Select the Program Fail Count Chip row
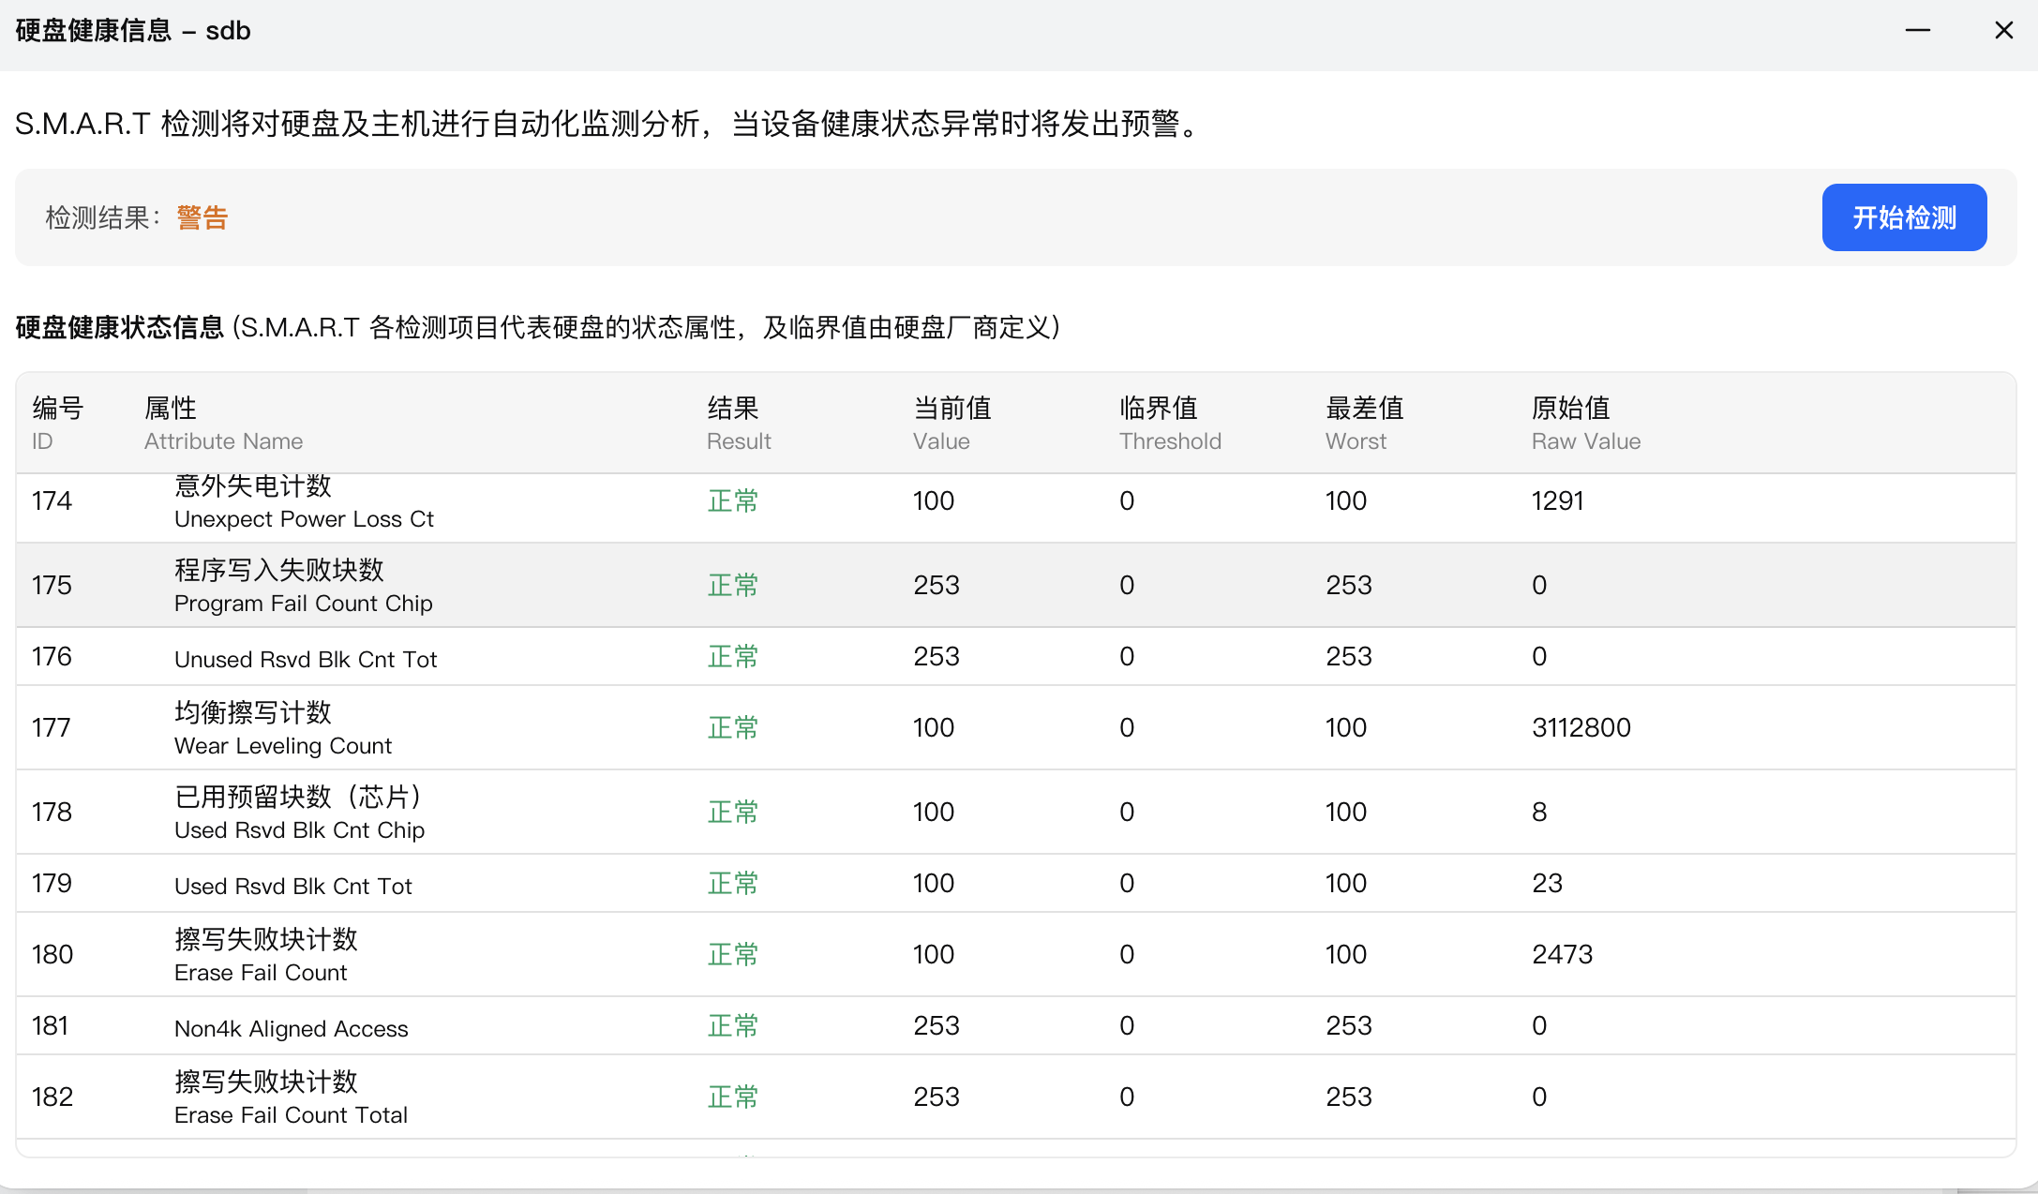2038x1194 pixels. 304,586
